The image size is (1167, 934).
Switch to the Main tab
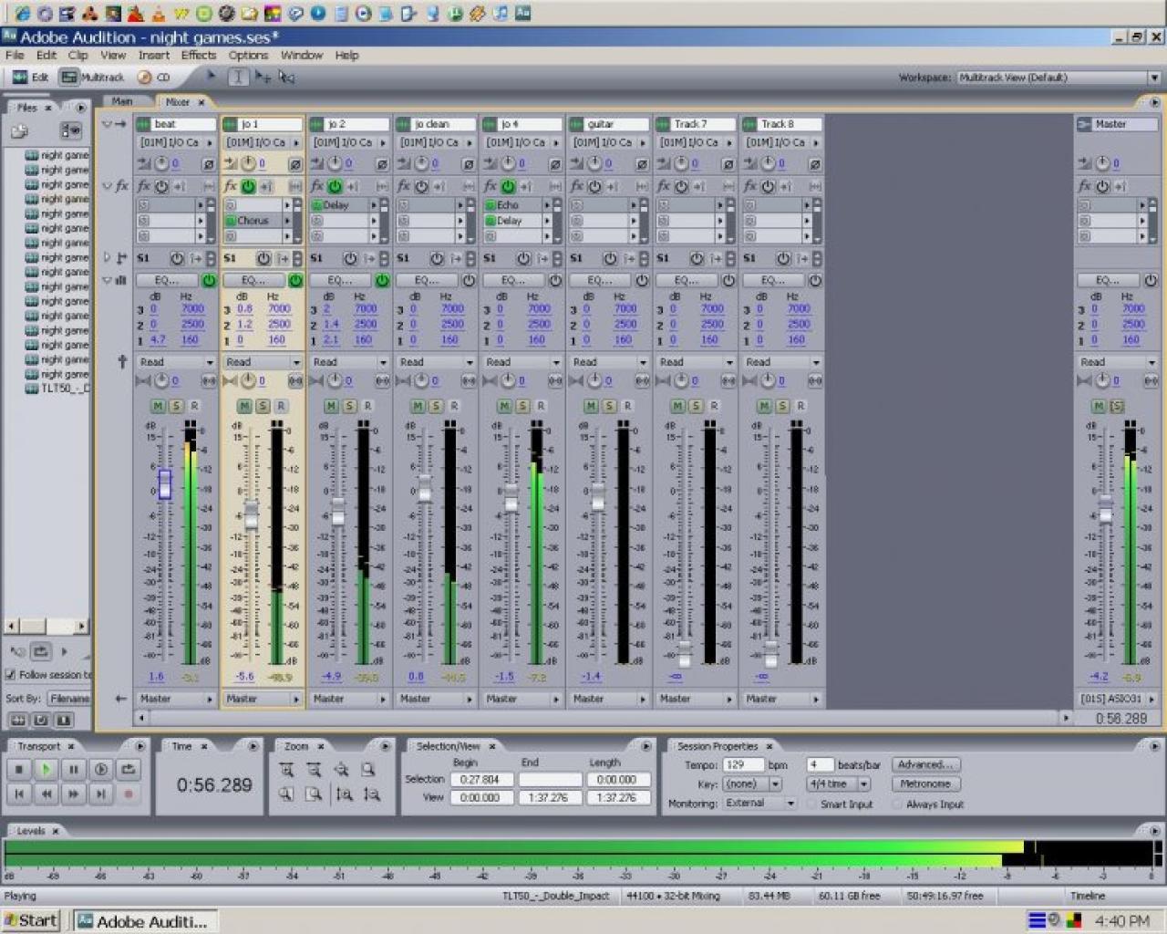[122, 101]
